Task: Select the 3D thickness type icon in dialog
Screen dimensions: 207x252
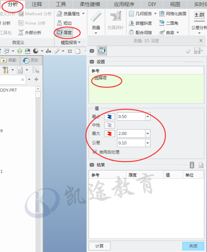Action: pyautogui.click(x=102, y=51)
